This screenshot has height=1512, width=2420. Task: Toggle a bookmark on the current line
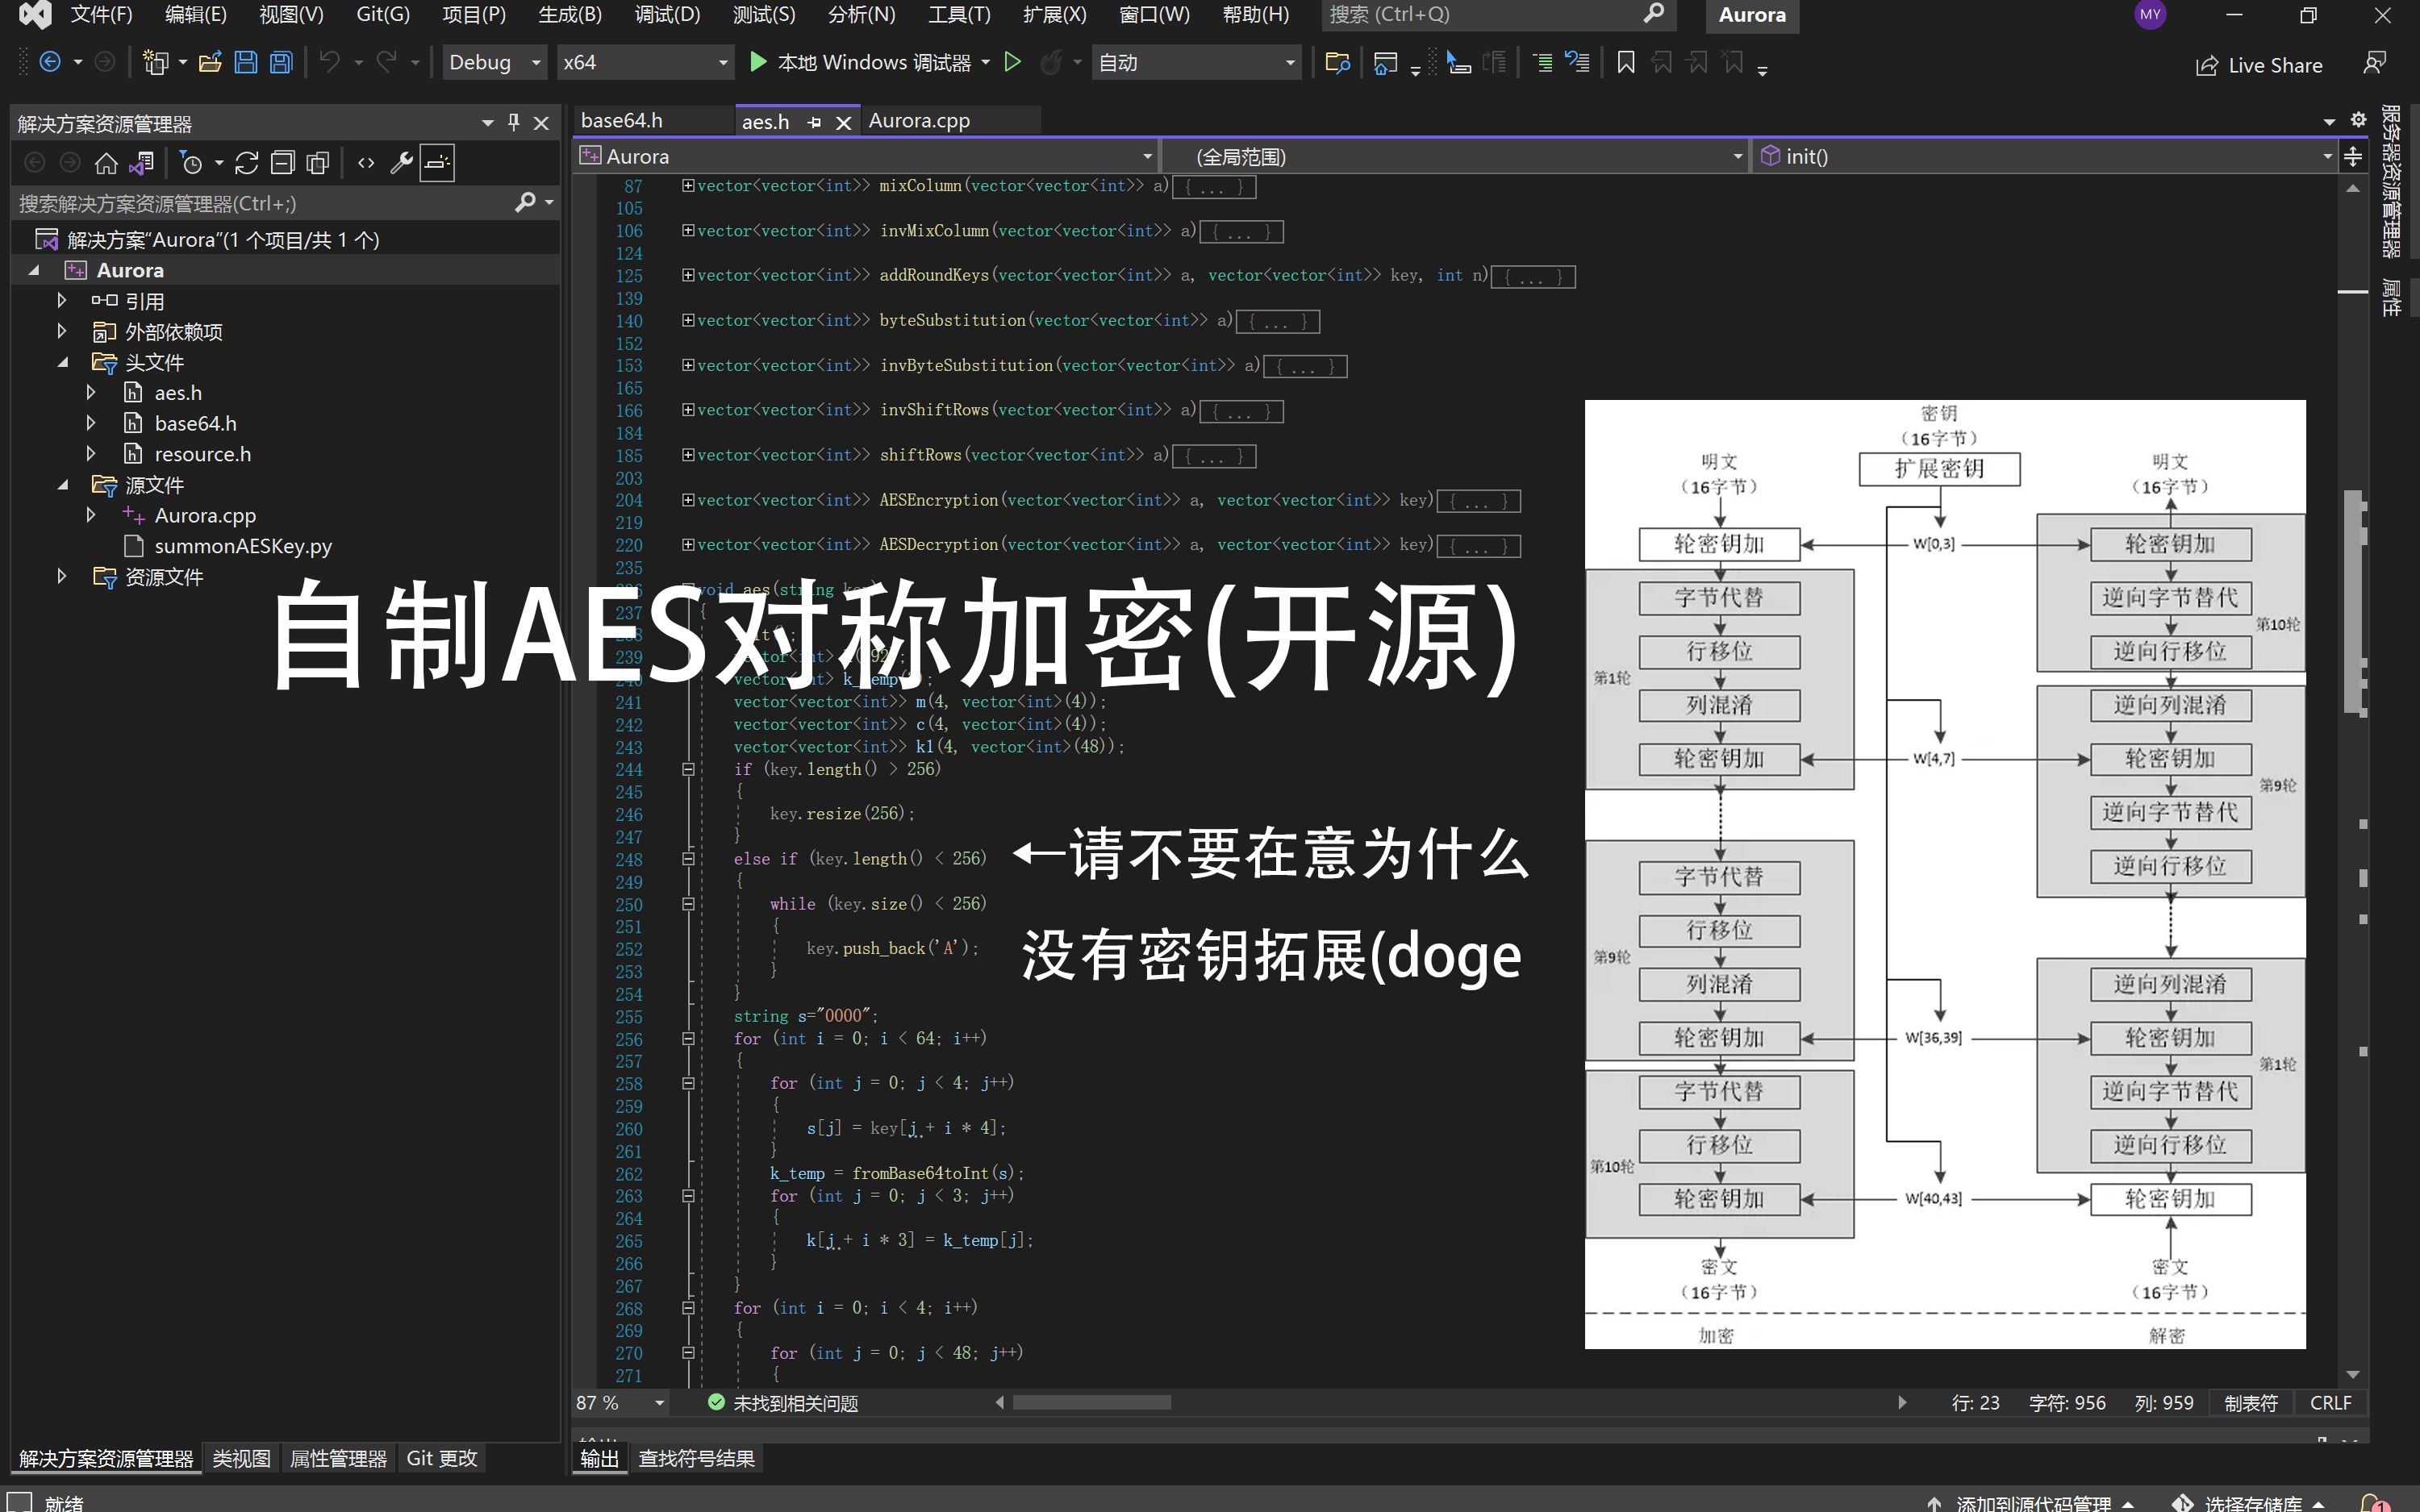1623,62
